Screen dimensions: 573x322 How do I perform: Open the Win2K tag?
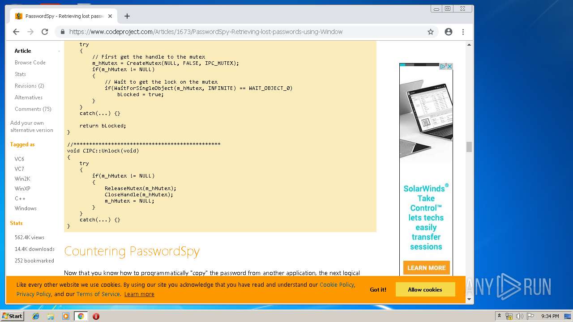(x=22, y=179)
